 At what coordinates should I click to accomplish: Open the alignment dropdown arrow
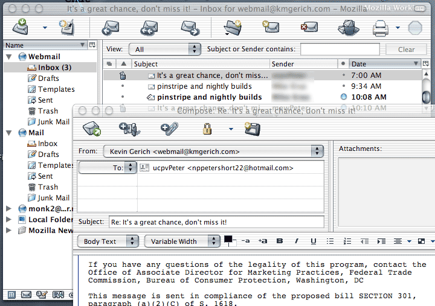[x=409, y=241]
